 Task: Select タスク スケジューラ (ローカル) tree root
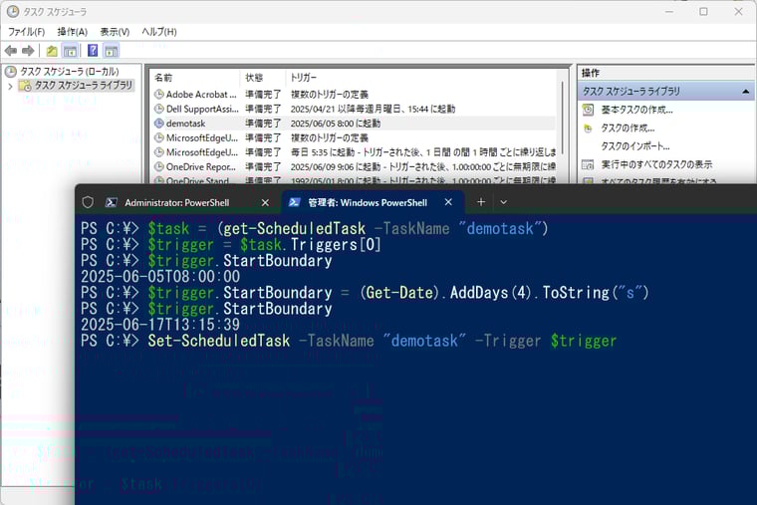click(69, 72)
